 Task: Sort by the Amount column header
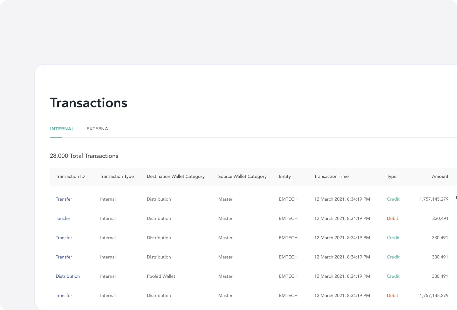pos(440,177)
